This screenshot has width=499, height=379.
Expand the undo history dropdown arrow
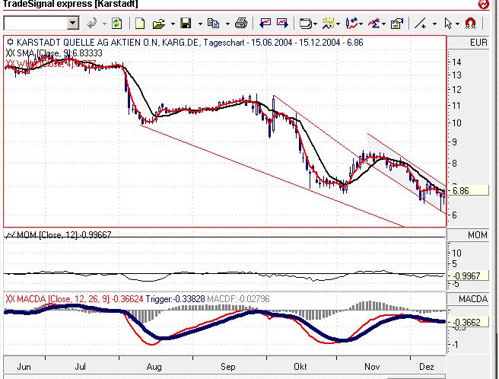tap(104, 24)
